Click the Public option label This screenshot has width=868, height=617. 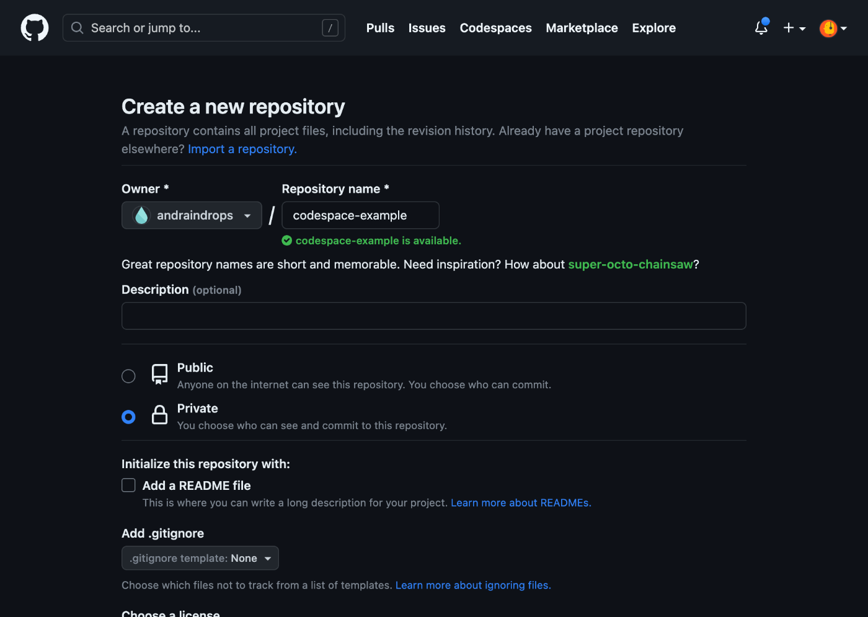[195, 368]
